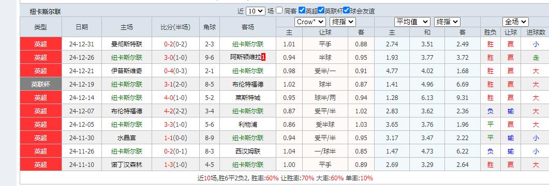Open the 伊普斯维奇 team link
549x186 pixels.
[x=127, y=71]
